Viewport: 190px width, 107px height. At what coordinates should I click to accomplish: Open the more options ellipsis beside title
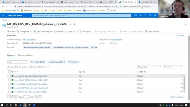tap(78, 24)
